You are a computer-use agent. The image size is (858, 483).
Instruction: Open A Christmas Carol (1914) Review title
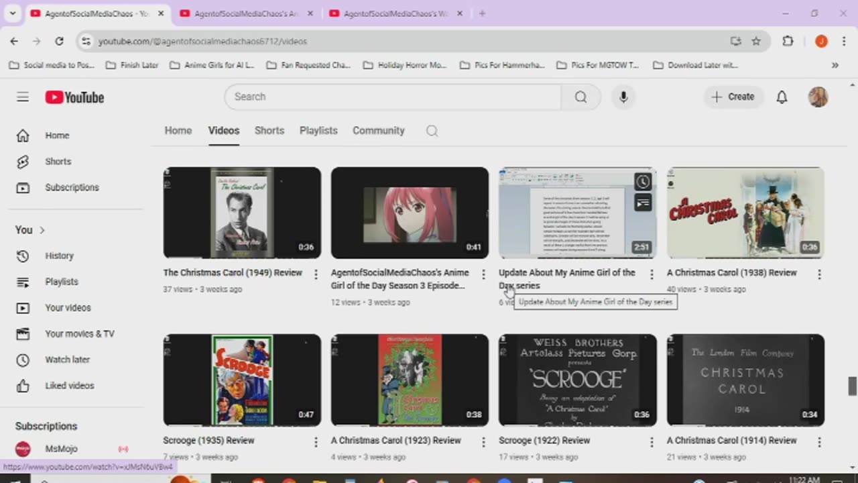click(x=732, y=441)
